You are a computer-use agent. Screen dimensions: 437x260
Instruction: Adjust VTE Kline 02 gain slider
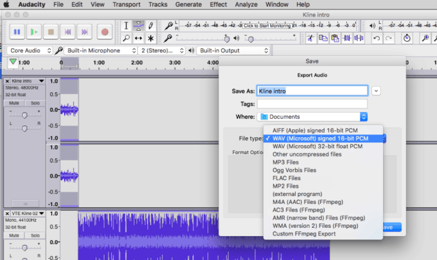point(25,248)
